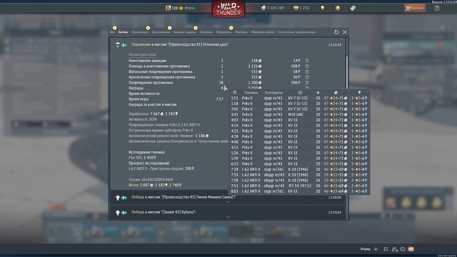Open the orange mail envelope icon

click(411, 249)
